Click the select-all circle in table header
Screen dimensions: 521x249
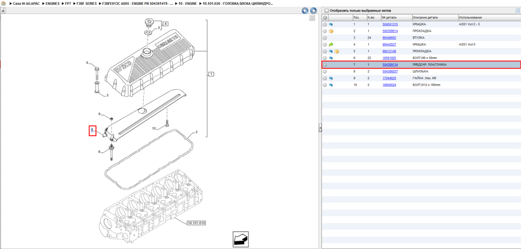tap(325, 18)
